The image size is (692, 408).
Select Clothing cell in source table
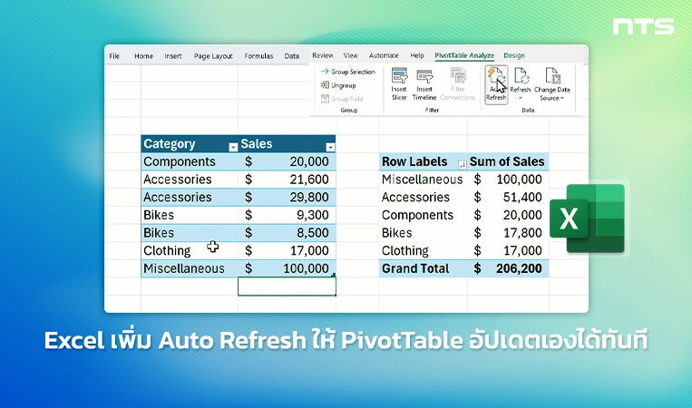click(190, 250)
